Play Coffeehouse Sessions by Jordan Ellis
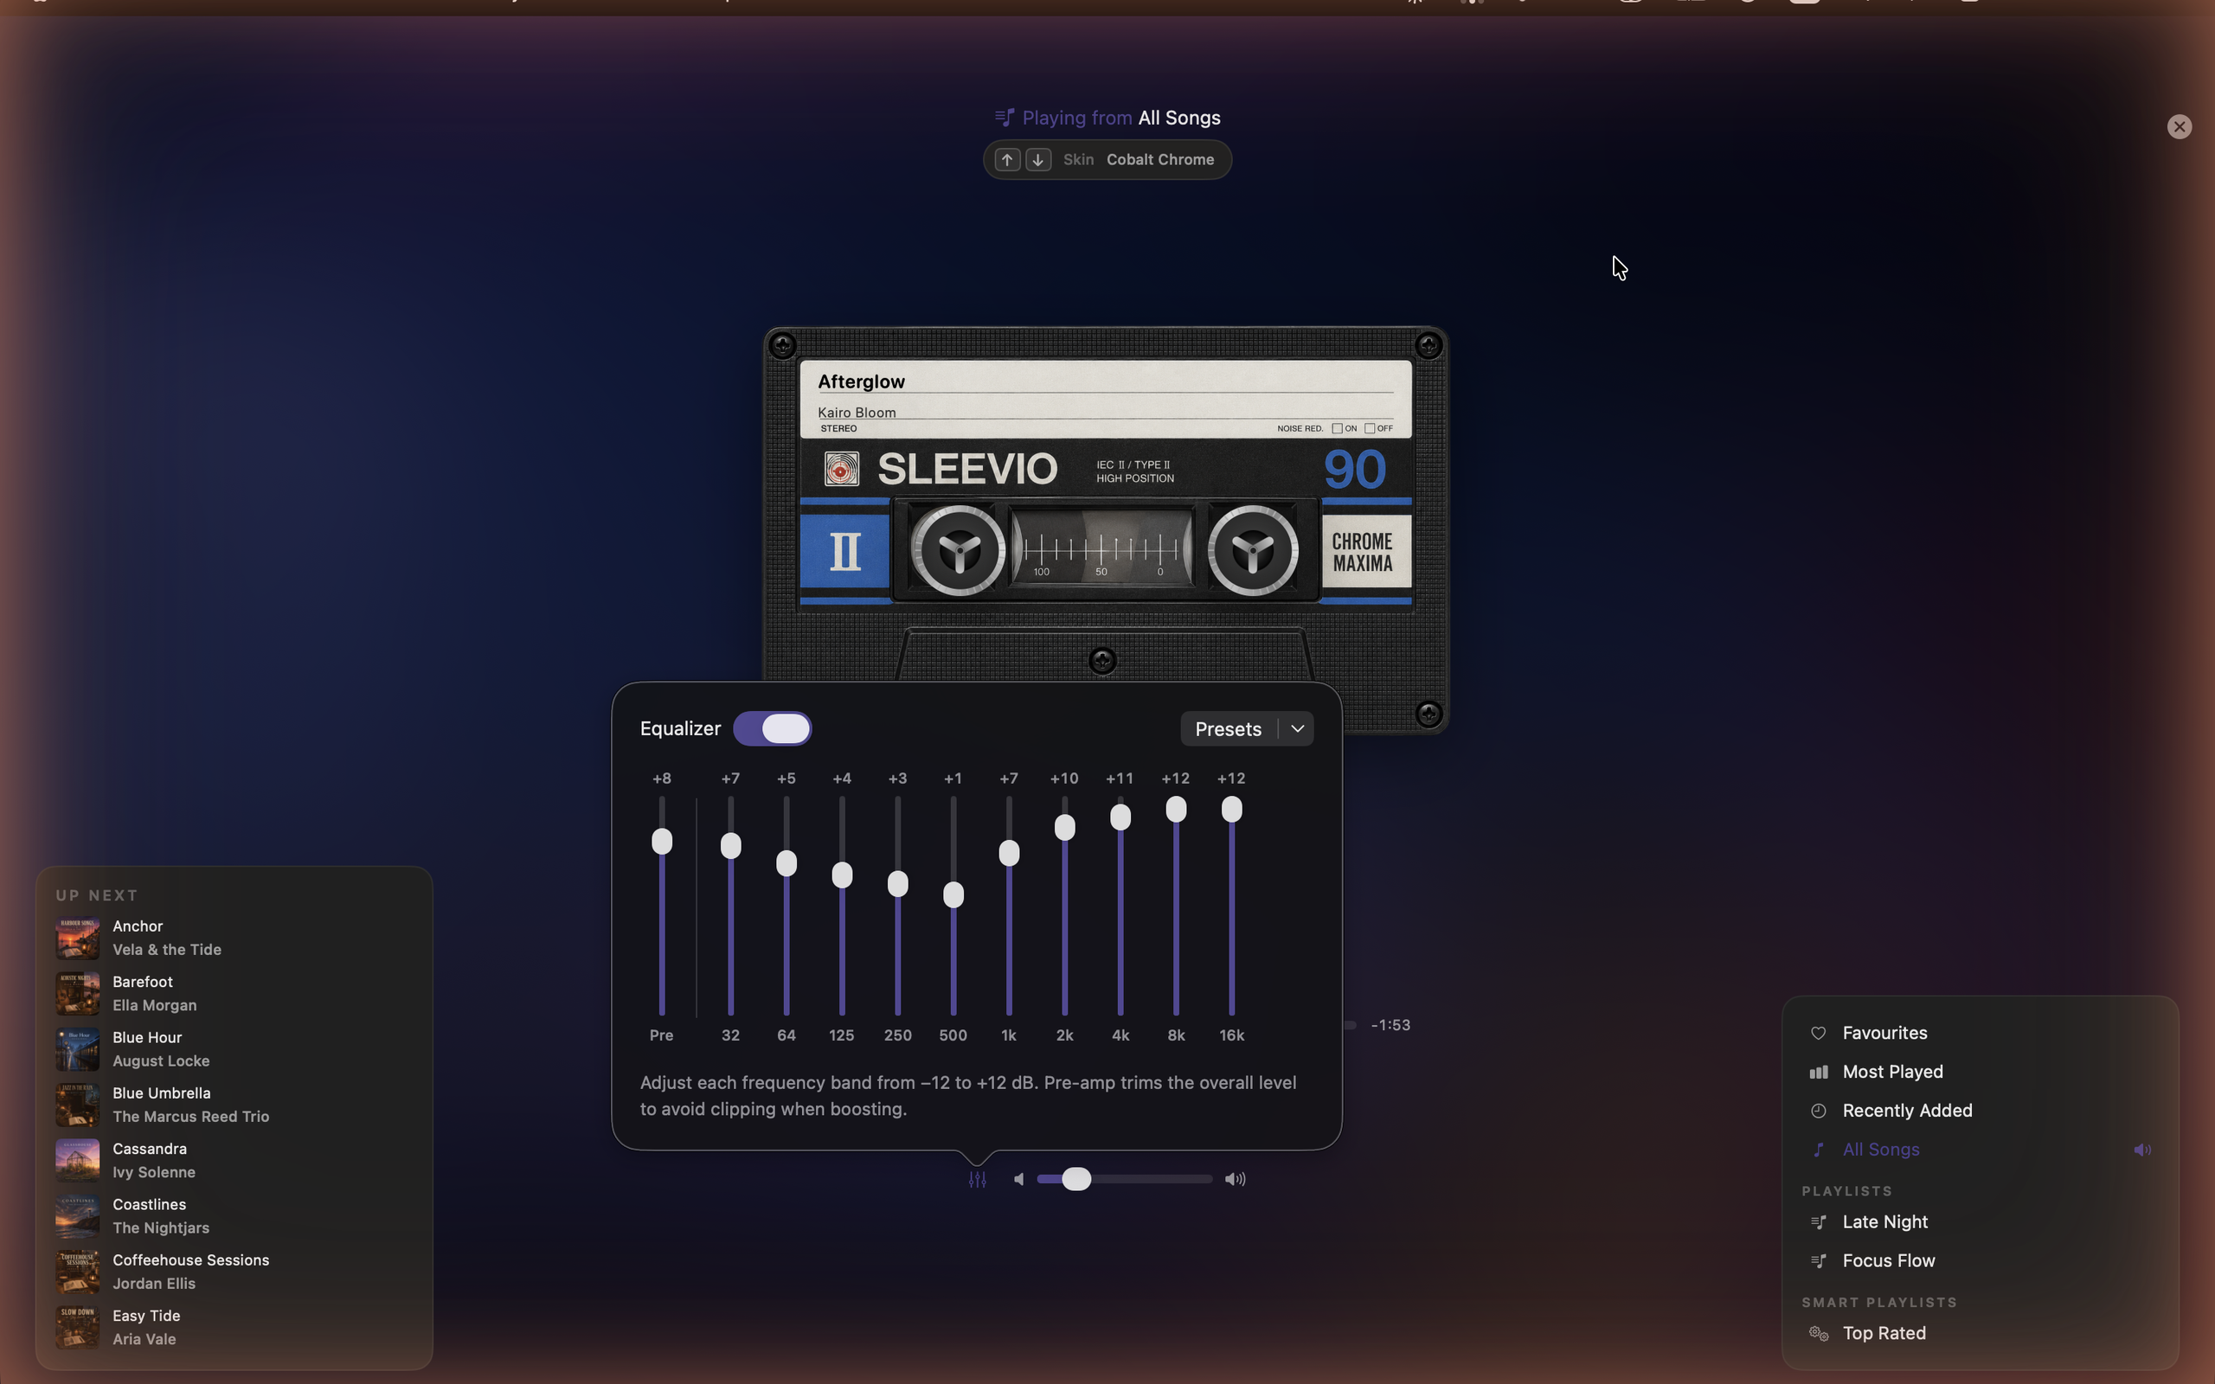2215x1384 pixels. click(x=234, y=1272)
